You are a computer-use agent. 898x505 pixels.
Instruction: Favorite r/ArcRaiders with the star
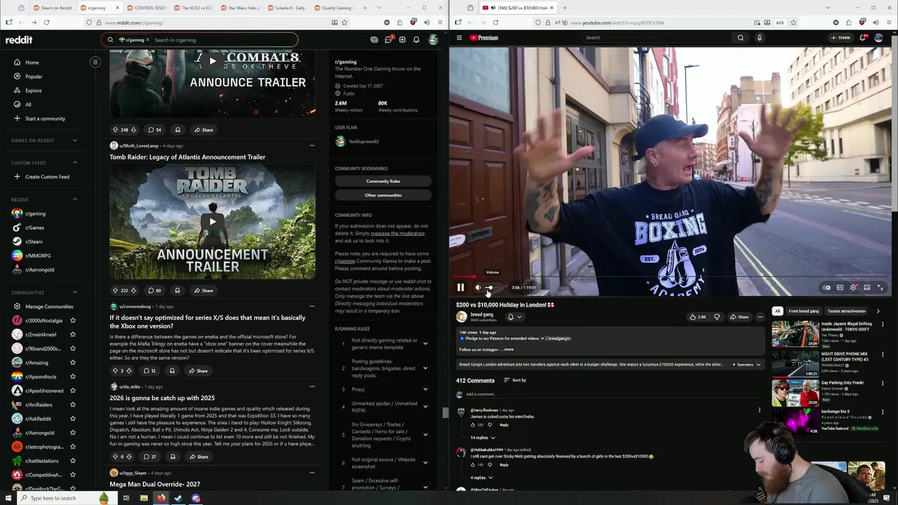(x=73, y=405)
